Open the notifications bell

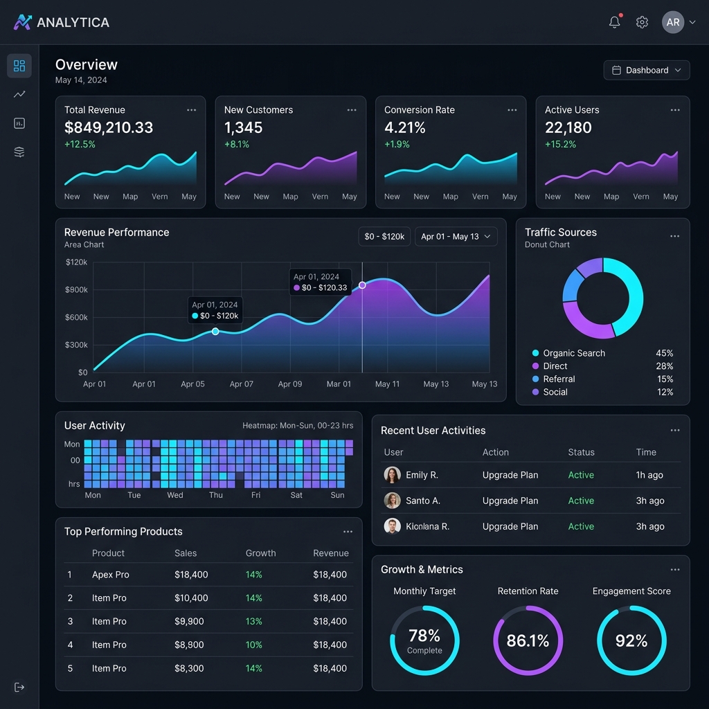[615, 21]
